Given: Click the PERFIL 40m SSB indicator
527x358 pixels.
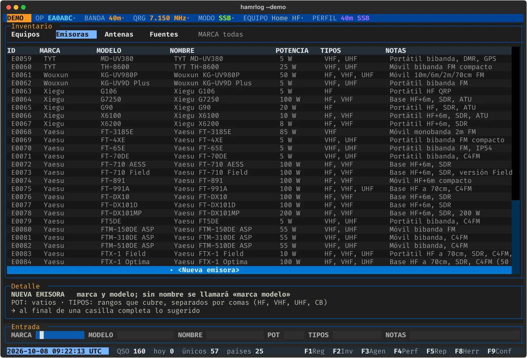Looking at the screenshot, I should pos(341,18).
